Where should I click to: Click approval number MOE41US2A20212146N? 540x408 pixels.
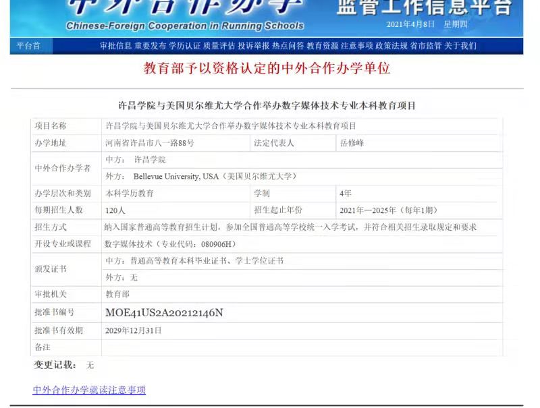click(x=164, y=312)
